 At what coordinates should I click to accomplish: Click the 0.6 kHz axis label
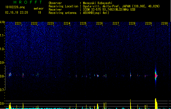tap(2, 104)
